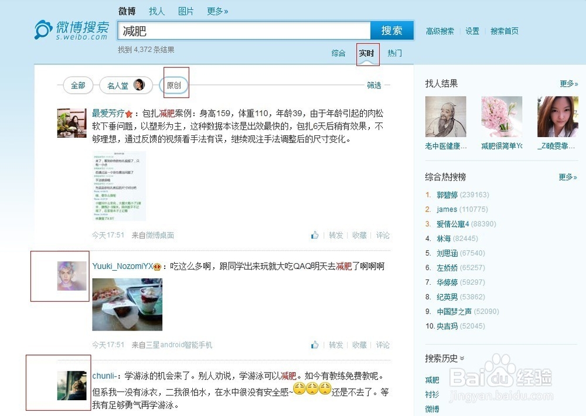Open hot search 央吉玛
The image size is (586, 416).
[447, 326]
